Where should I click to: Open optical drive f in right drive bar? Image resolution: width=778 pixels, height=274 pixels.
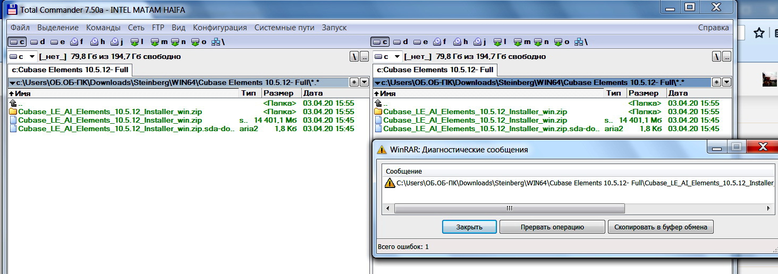(440, 41)
